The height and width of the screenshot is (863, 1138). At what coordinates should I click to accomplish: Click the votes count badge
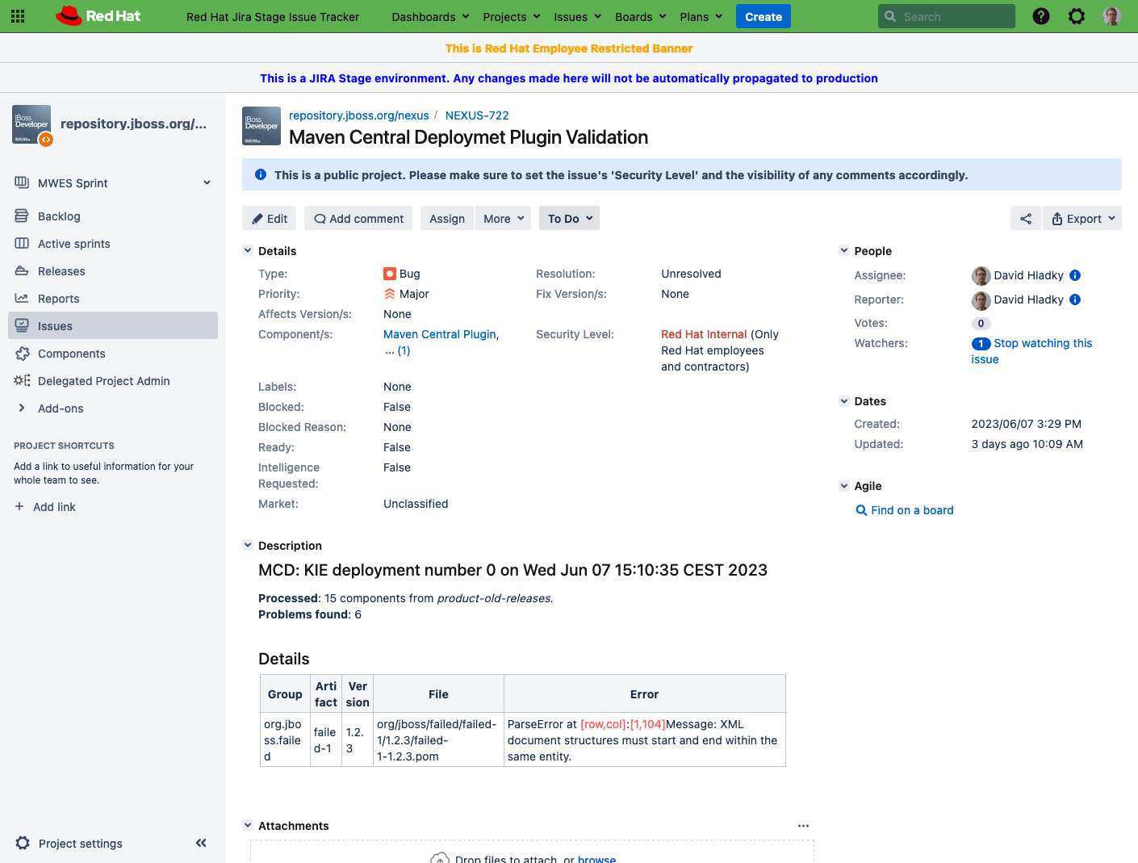click(x=981, y=324)
